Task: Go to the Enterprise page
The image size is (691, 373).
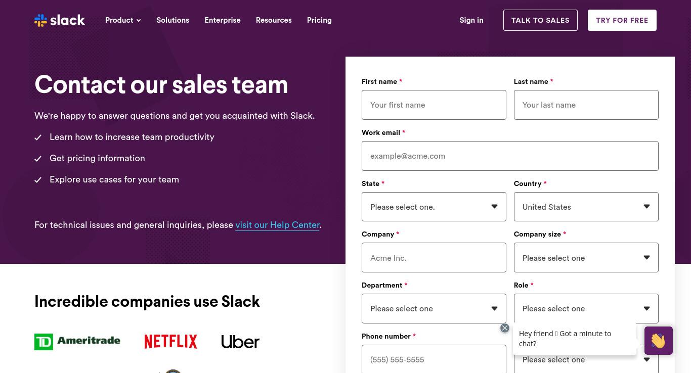Action: (x=223, y=20)
